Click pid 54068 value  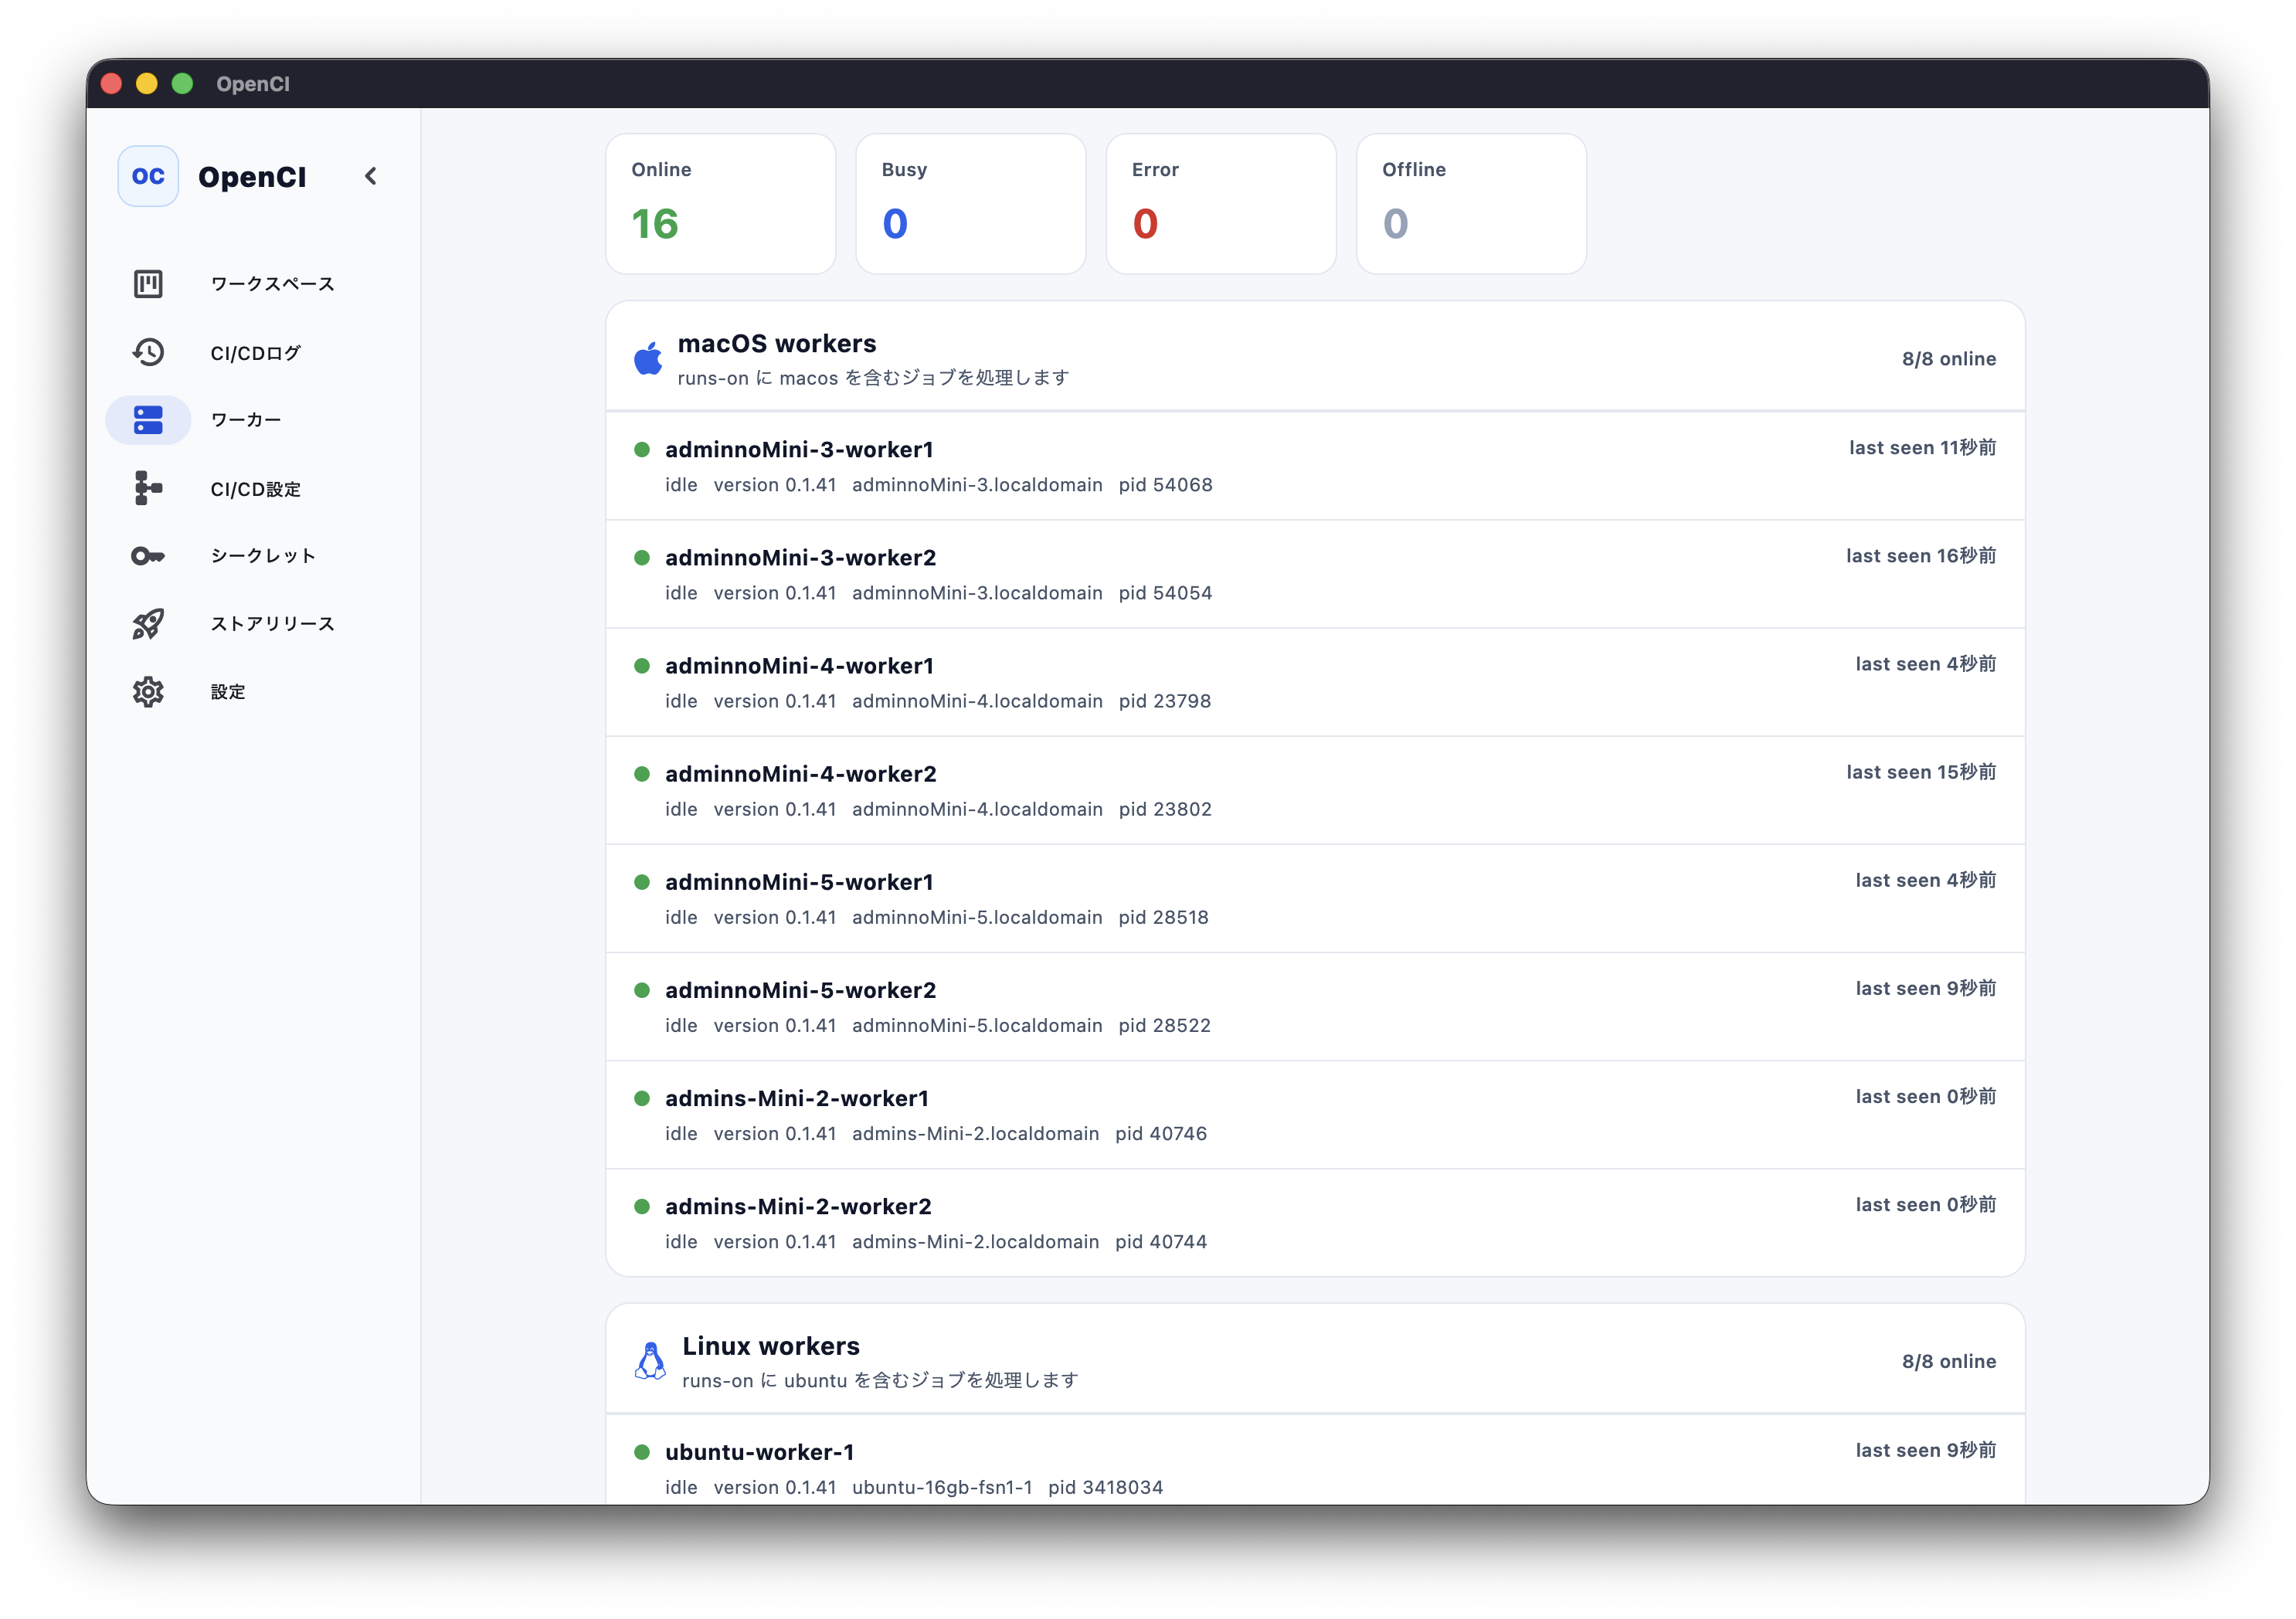coord(1165,485)
